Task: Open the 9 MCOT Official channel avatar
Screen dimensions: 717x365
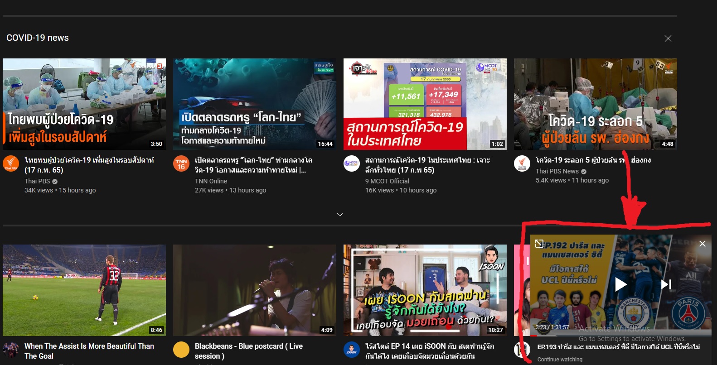Action: (x=352, y=163)
